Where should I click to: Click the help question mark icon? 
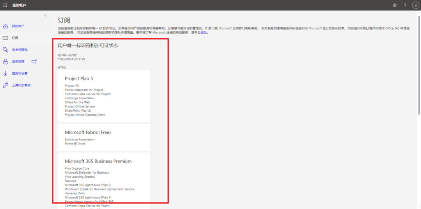[x=405, y=5]
